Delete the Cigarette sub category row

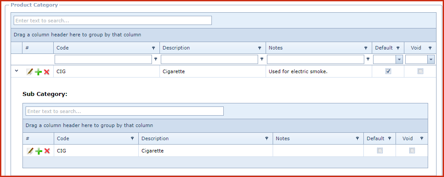pos(47,151)
